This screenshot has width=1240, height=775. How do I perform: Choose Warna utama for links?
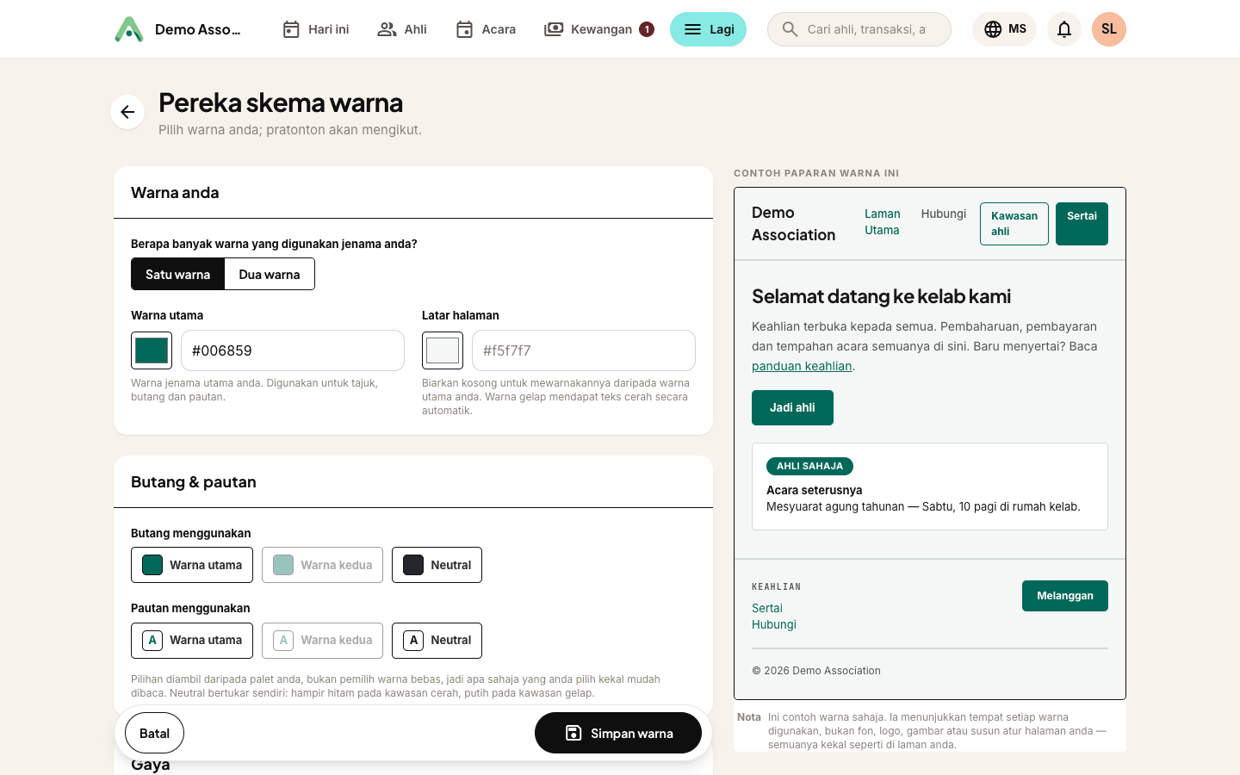[x=192, y=640]
